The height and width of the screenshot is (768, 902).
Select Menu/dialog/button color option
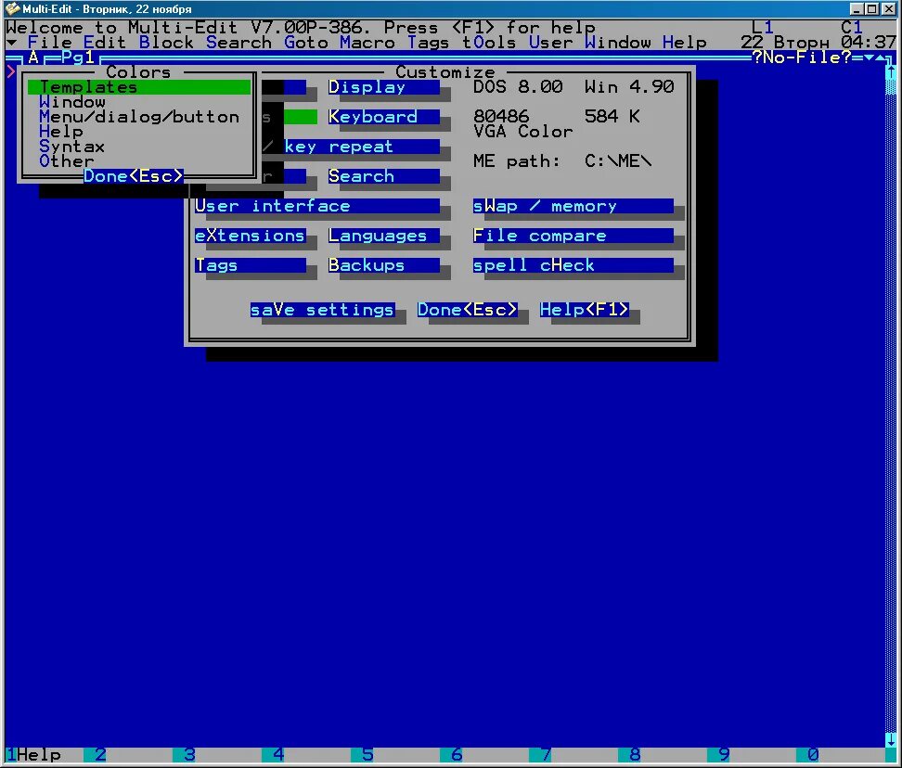[x=139, y=117]
